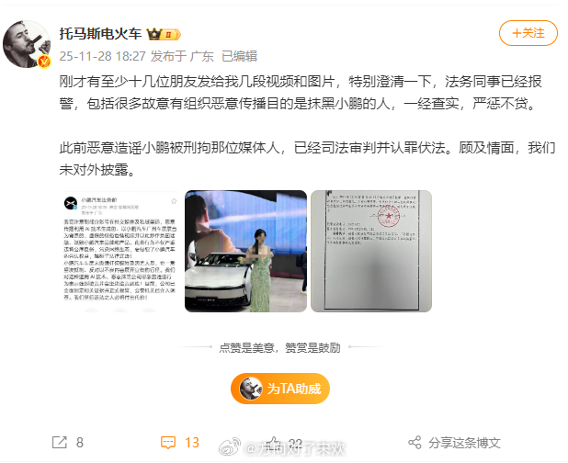Open the legal statement screenshot thumbnail
The image size is (568, 463).
119,251
